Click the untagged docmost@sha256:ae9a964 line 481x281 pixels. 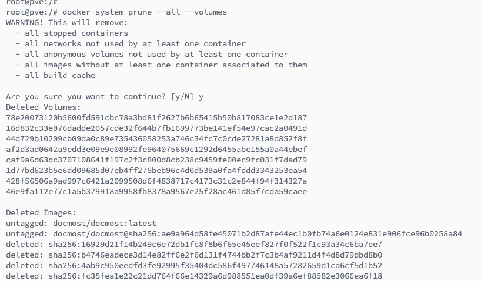(x=234, y=233)
